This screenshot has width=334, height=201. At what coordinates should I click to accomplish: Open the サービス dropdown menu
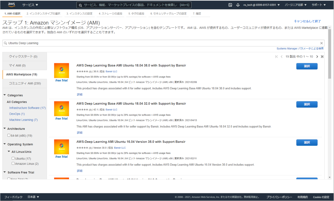(30, 5)
